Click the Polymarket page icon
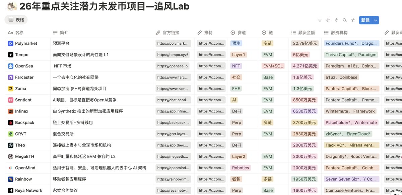 tap(10, 43)
